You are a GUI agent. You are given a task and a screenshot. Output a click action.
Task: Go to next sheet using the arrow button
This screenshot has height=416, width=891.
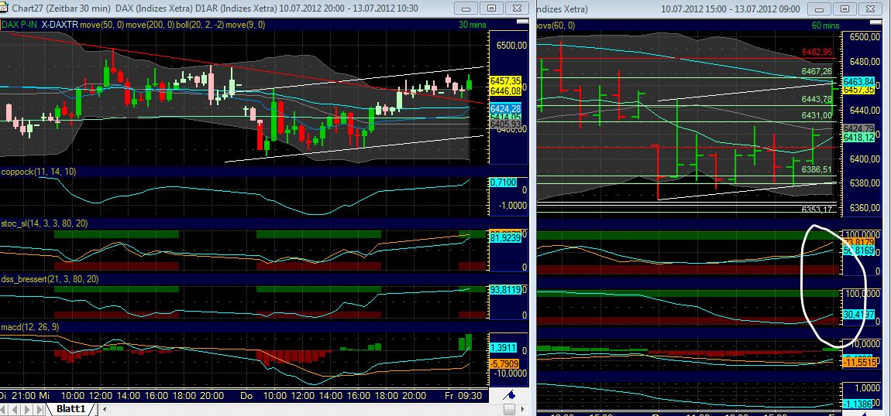point(26,408)
